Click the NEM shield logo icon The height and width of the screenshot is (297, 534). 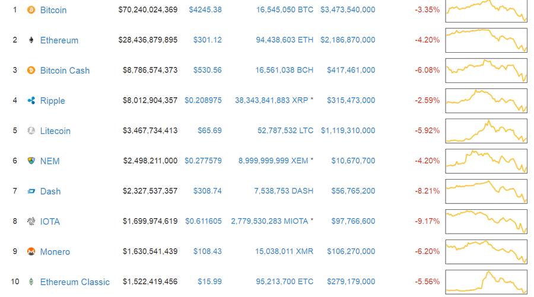[31, 161]
